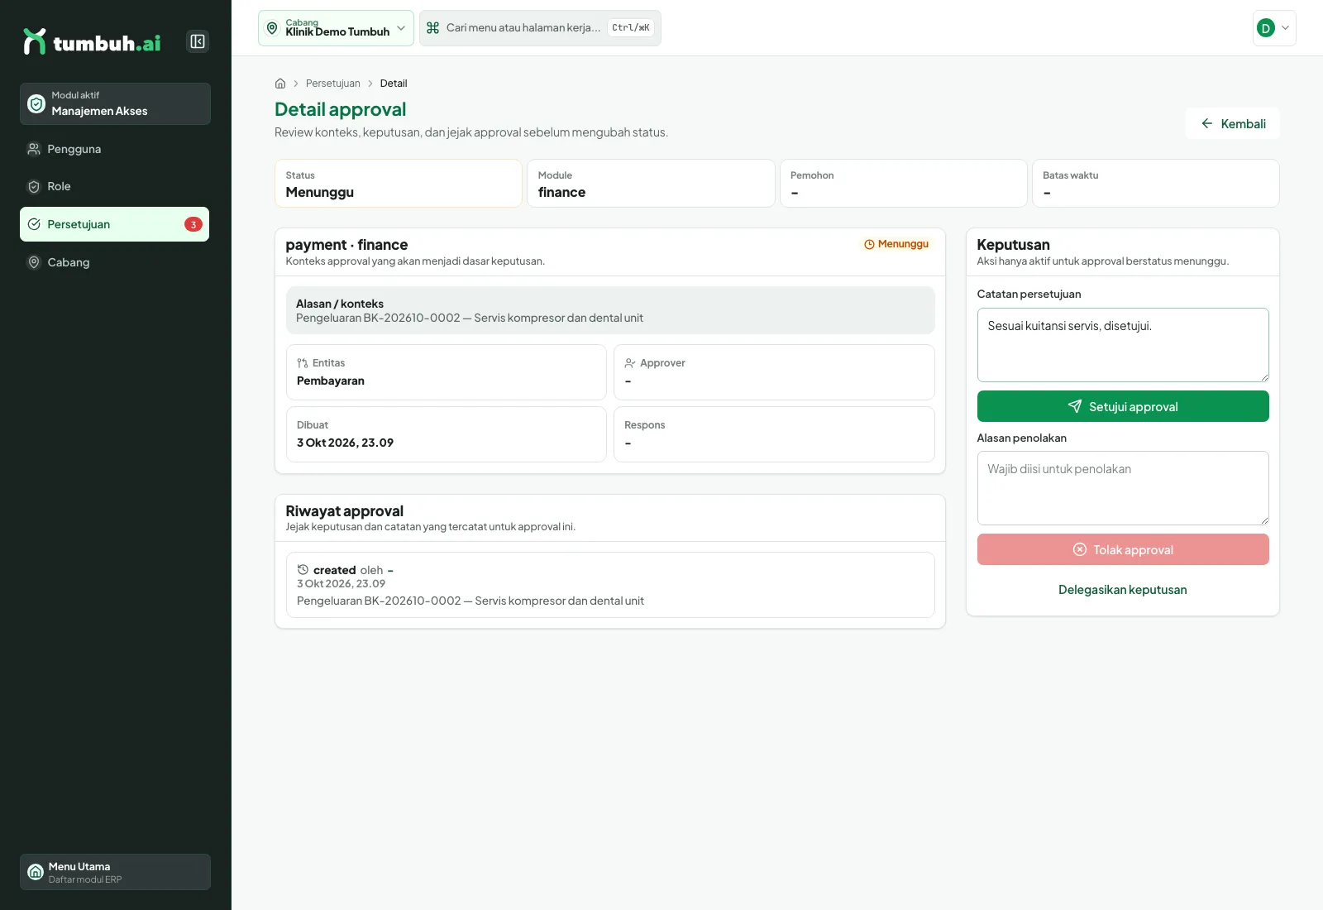Open the Pengguna menu
The height and width of the screenshot is (910, 1323).
(114, 149)
